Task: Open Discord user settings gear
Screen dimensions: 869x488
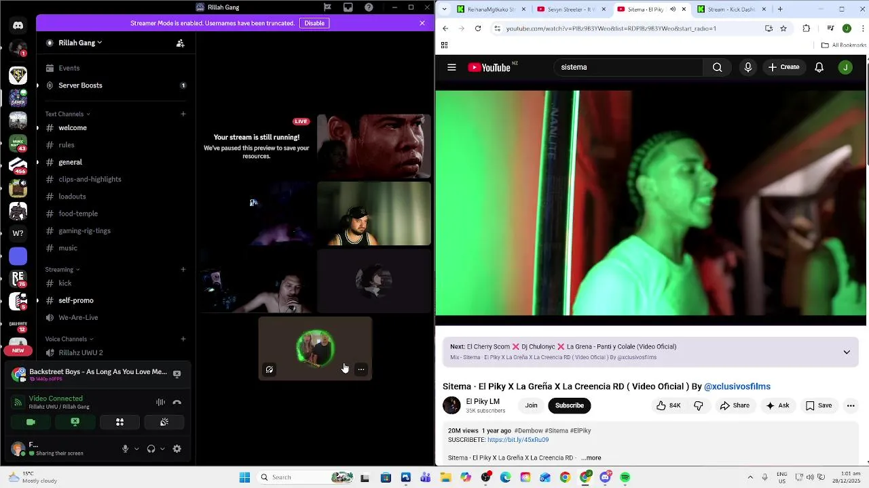Action: (x=177, y=449)
